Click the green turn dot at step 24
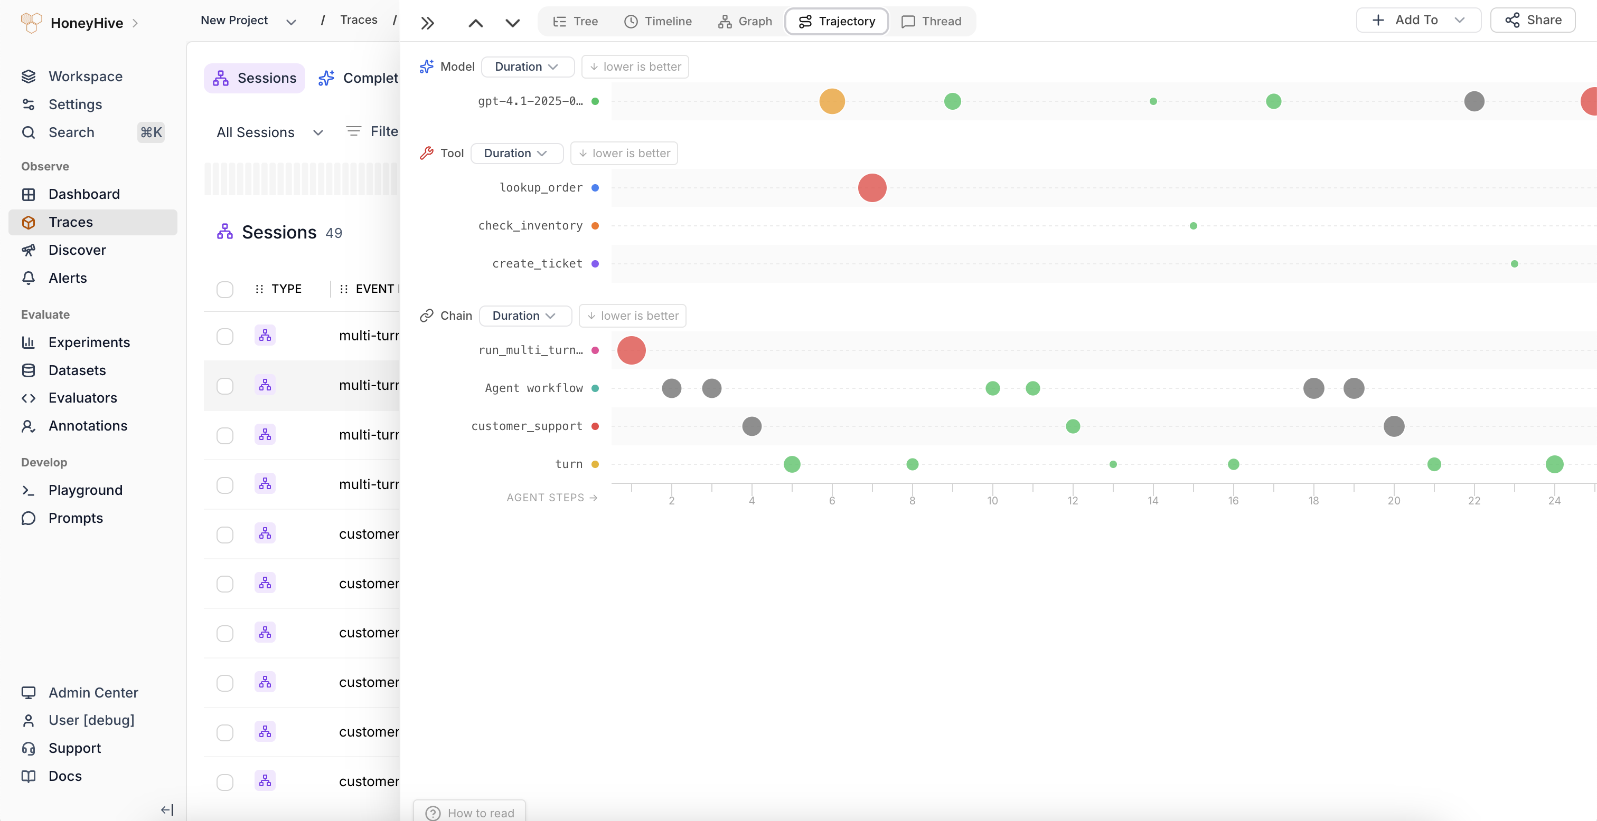1597x821 pixels. coord(1554,464)
